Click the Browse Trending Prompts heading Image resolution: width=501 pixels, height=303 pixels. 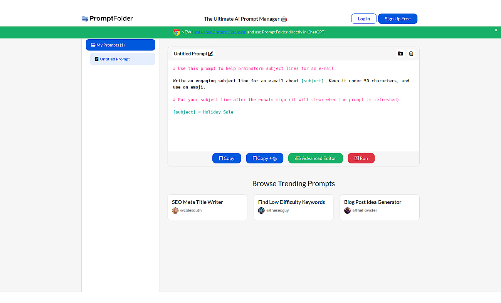[x=293, y=183]
